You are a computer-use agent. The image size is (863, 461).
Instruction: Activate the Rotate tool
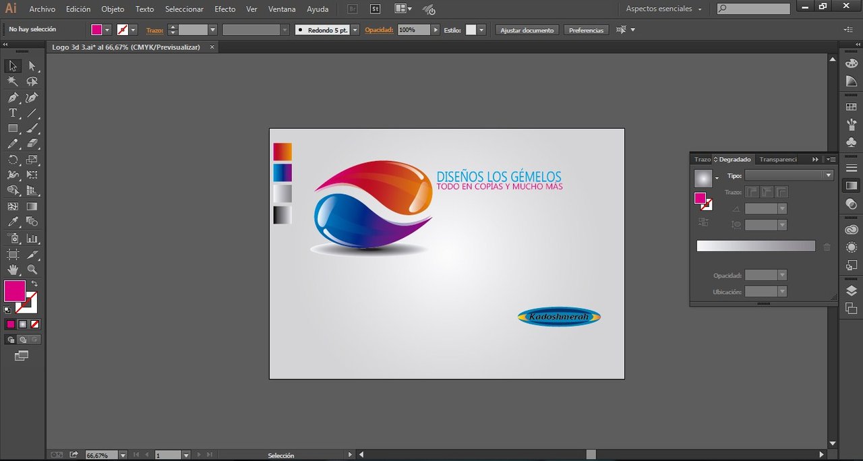tap(13, 160)
